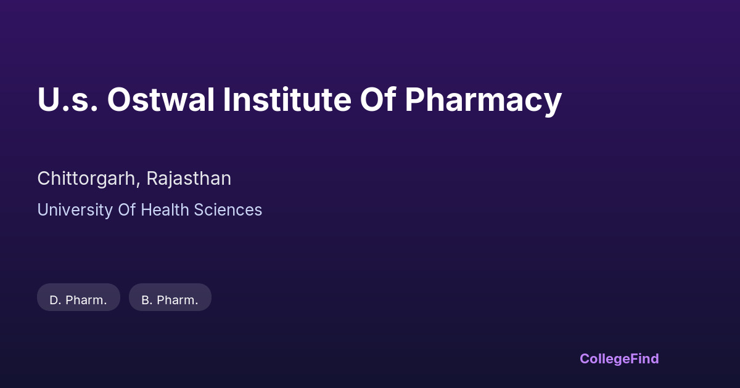This screenshot has height=388, width=740.
Task: Select the D. Pharm. course tag
Action: click(x=78, y=300)
